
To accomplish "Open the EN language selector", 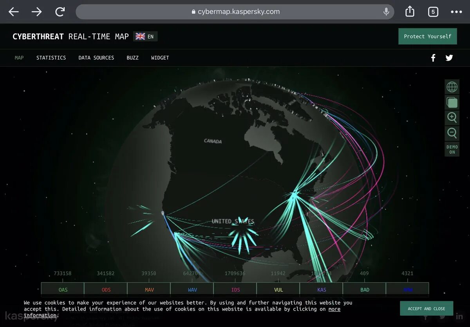I will [145, 36].
